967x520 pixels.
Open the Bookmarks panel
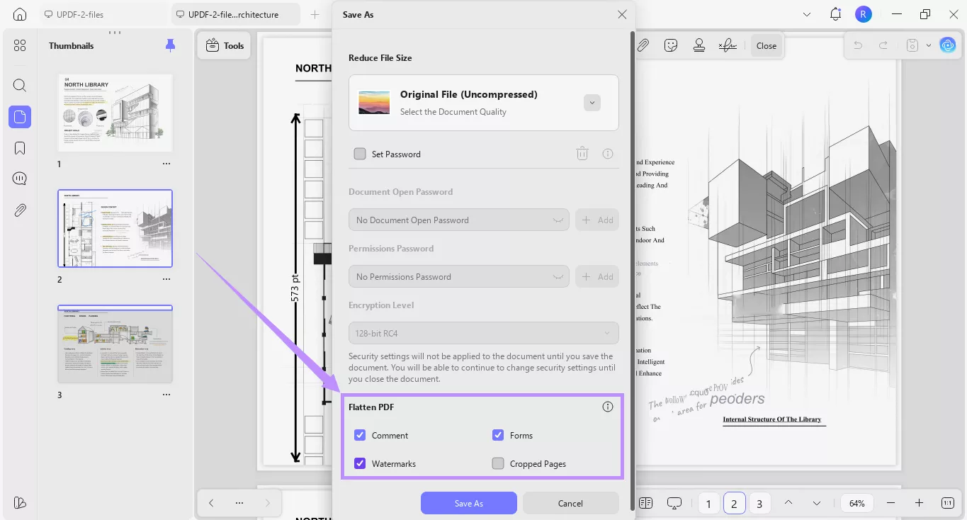(19, 147)
